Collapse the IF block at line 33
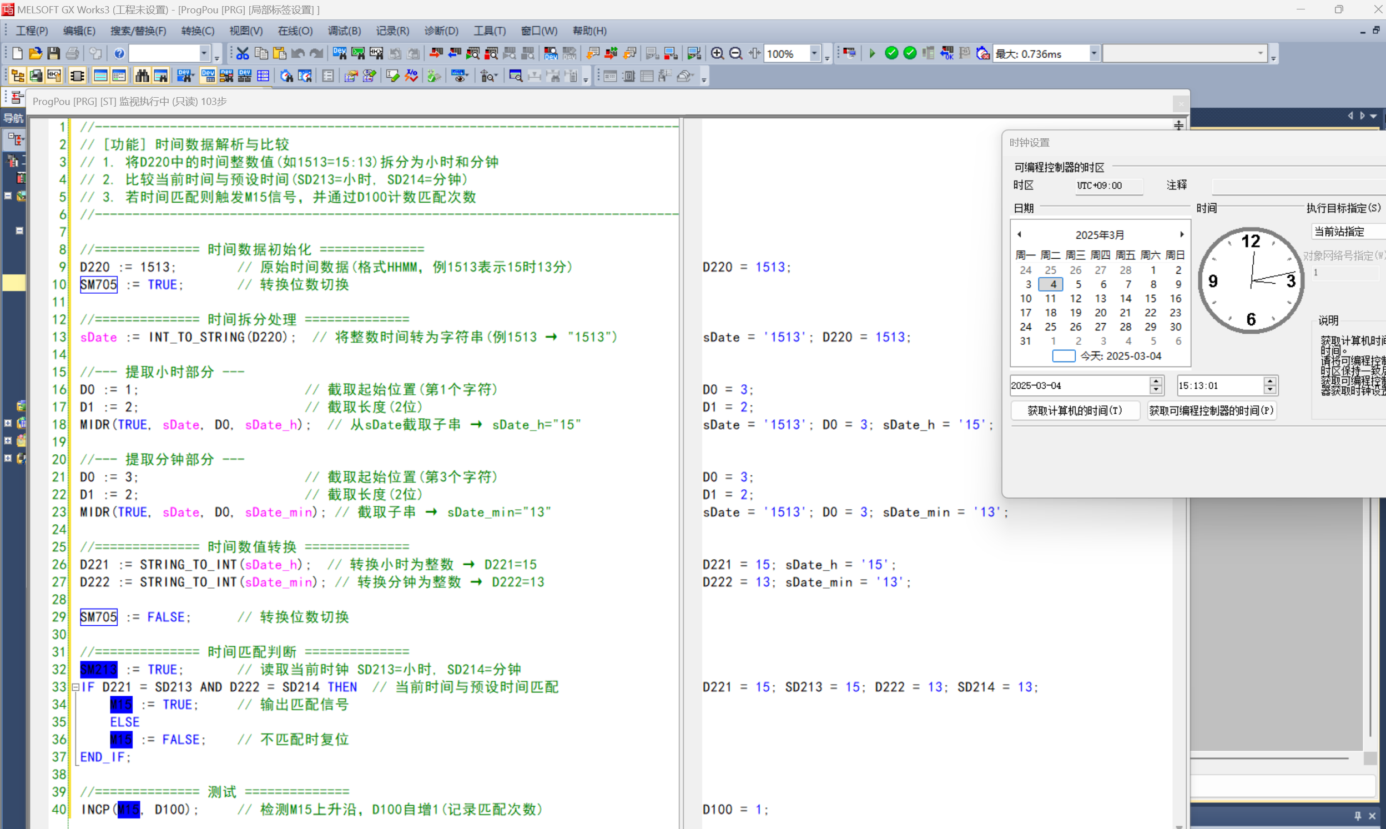This screenshot has width=1386, height=829. (x=75, y=687)
